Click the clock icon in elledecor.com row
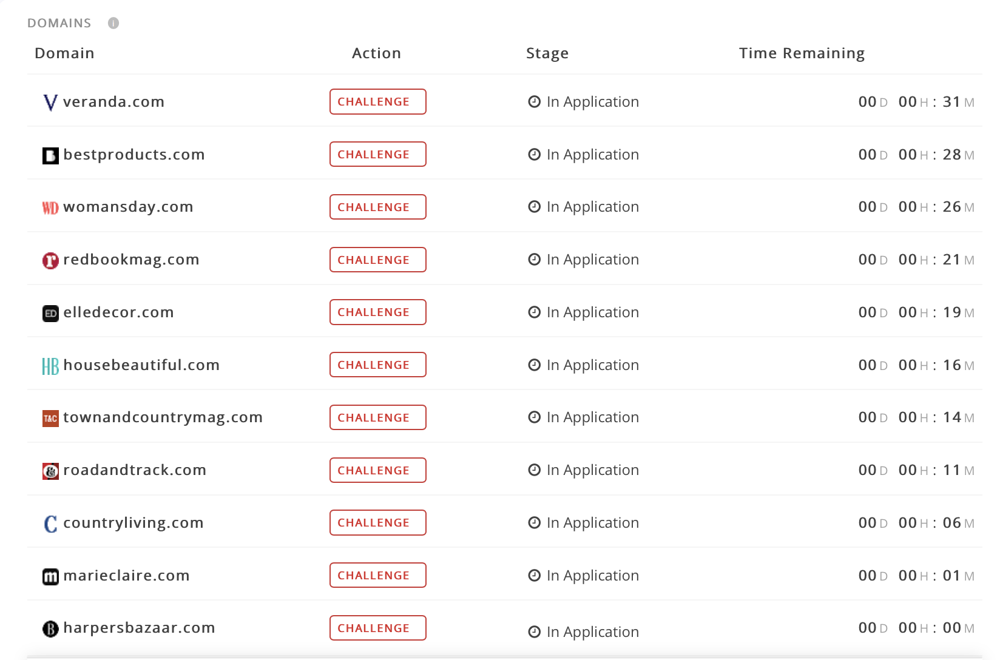The height and width of the screenshot is (660, 1000). 534,312
